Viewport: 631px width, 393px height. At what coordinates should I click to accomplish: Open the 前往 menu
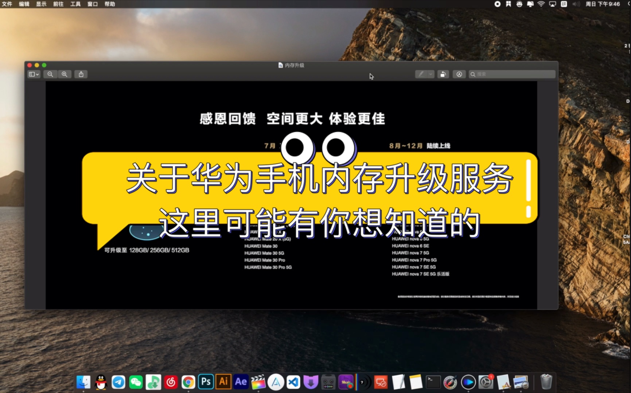pyautogui.click(x=58, y=4)
